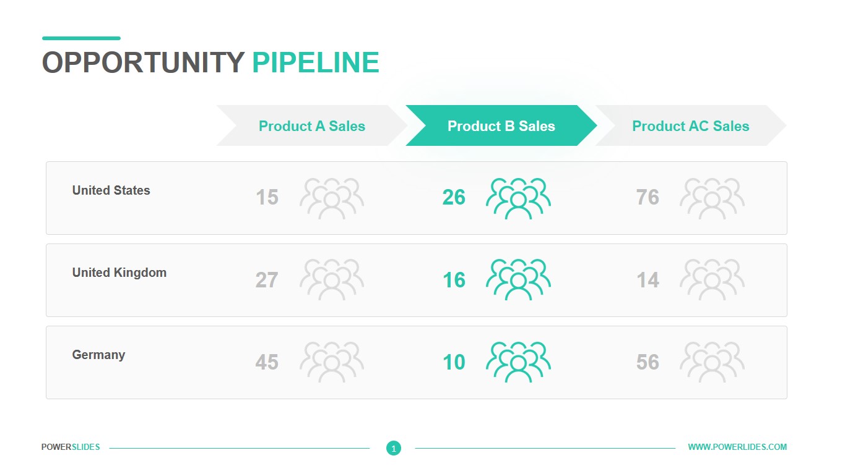Image resolution: width=845 pixels, height=474 pixels.
Task: Select the people icon next to number 14
Action: click(712, 280)
